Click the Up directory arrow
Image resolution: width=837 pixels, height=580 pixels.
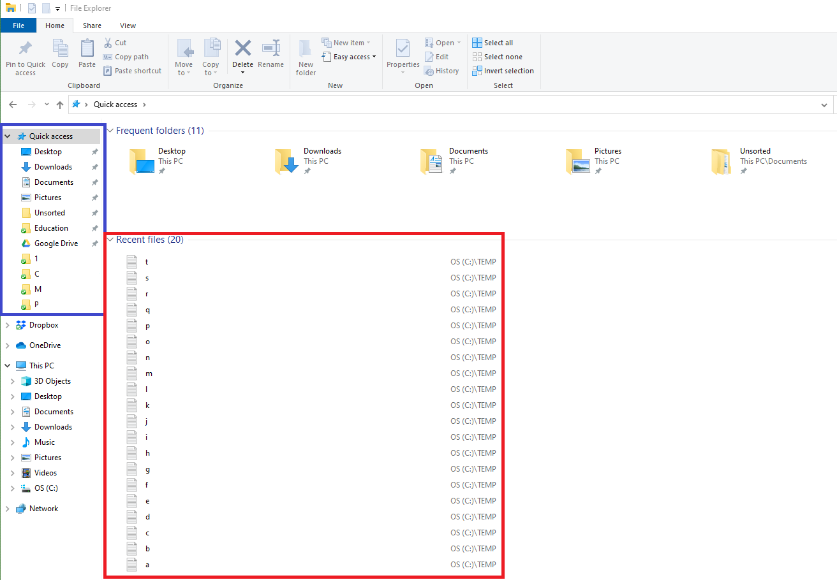point(60,105)
